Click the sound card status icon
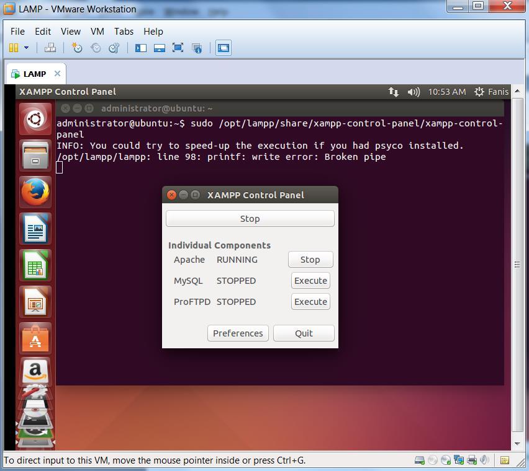 (x=484, y=460)
